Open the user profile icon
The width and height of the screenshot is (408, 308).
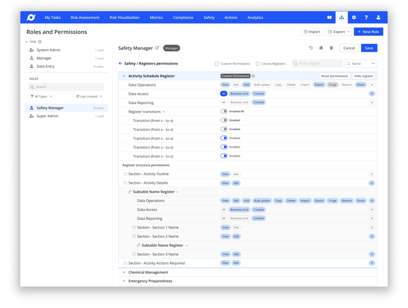pyautogui.click(x=378, y=17)
